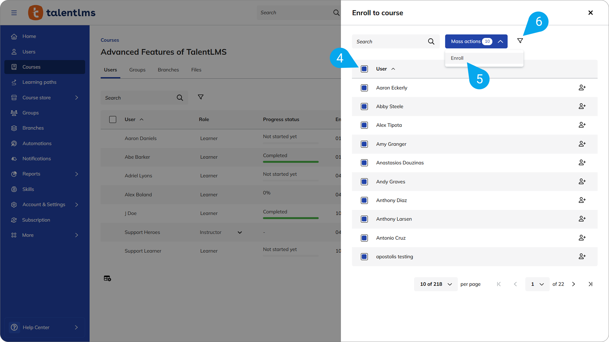Viewport: 609px width, 342px height.
Task: Open the hamburger menu icon
Action: pyautogui.click(x=14, y=13)
